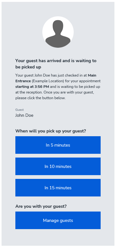
Task: Click the 'Your guest has arrived' heading
Action: (56, 64)
